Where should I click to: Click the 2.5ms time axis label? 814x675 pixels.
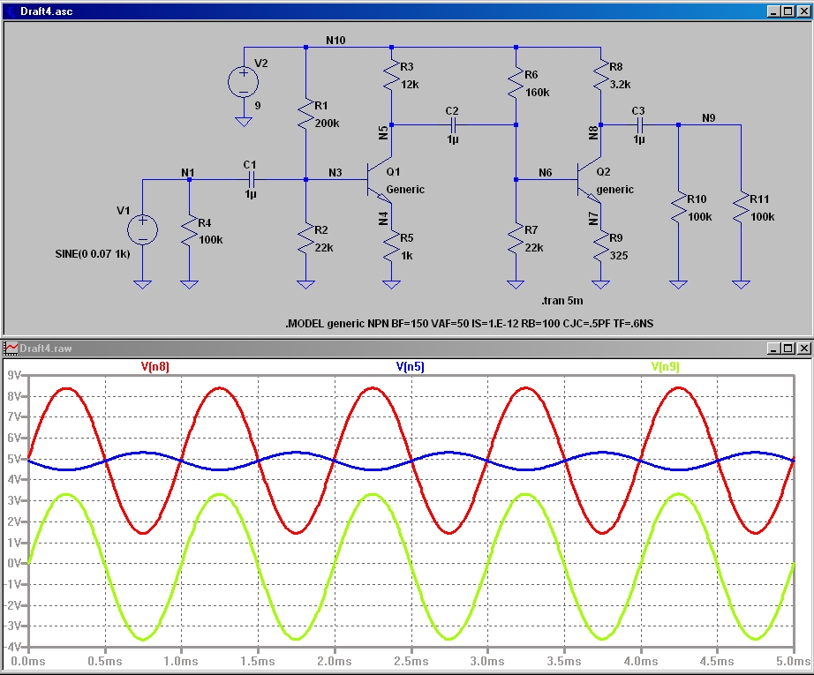(x=411, y=662)
